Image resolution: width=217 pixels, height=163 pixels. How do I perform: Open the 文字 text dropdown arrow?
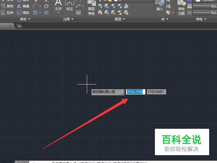tap(58, 13)
